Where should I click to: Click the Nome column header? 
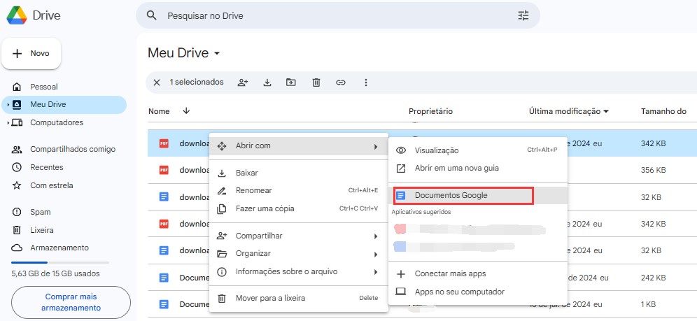click(159, 111)
